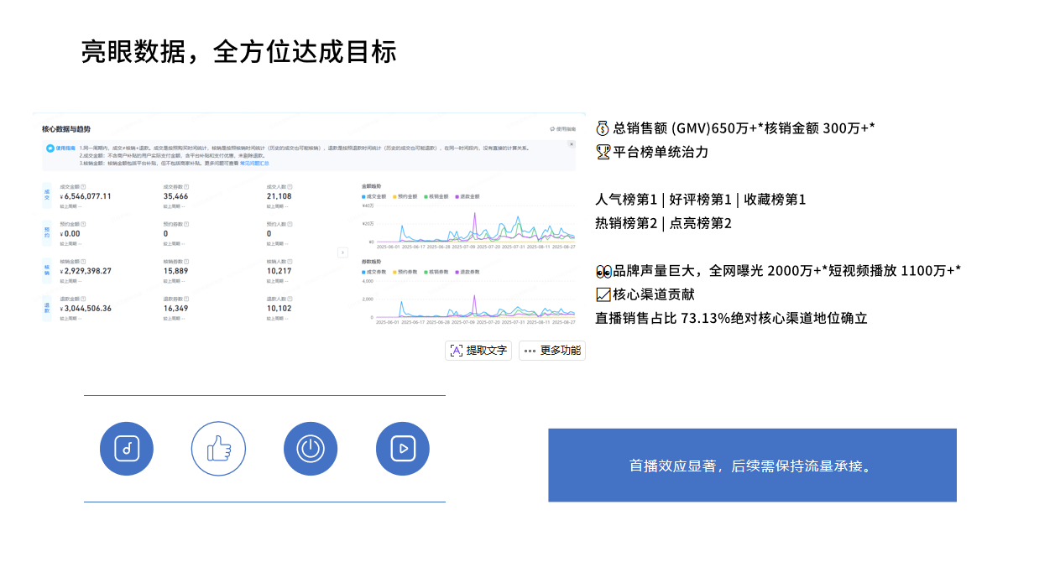Image resolution: width=1055 pixels, height=588 pixels.
Task: Toggle 成交券数 series in 券数趋势 legend
Action: 374,272
